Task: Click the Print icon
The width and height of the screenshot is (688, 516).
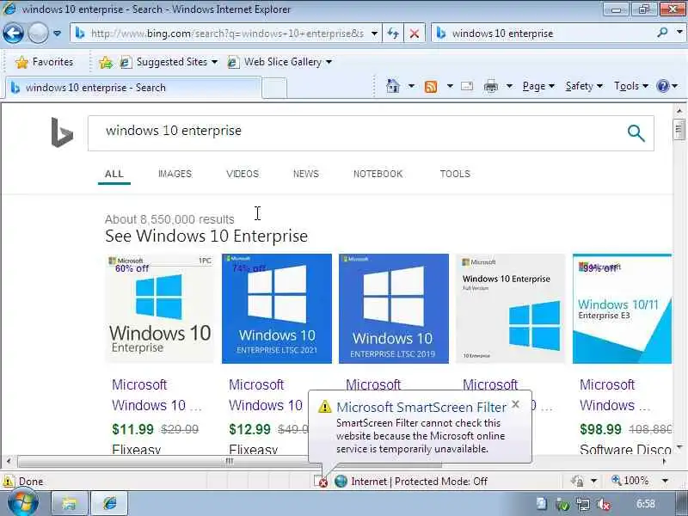Action: [490, 87]
